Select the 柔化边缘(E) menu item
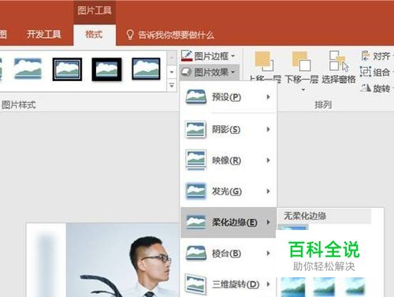The image size is (394, 297). pyautogui.click(x=228, y=222)
